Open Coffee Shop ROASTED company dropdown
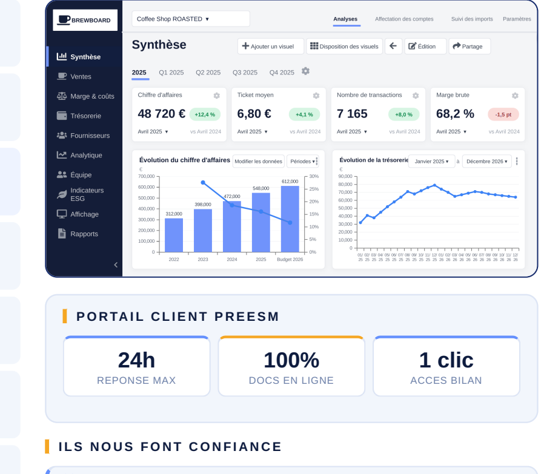The image size is (541, 474). 191,19
